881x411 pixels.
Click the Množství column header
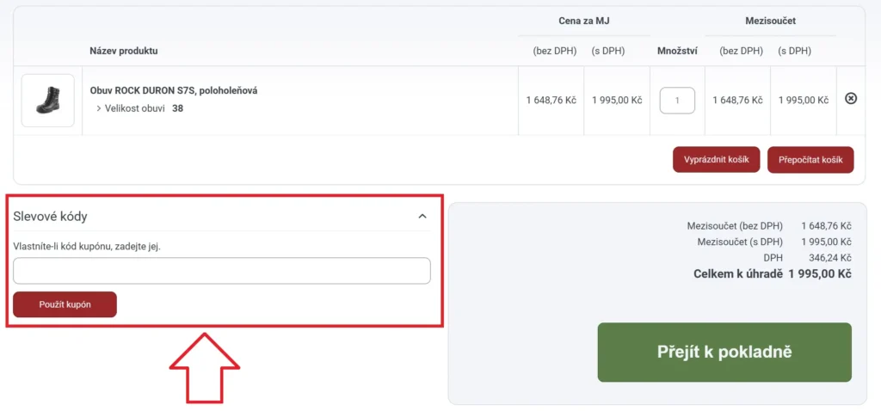point(678,51)
